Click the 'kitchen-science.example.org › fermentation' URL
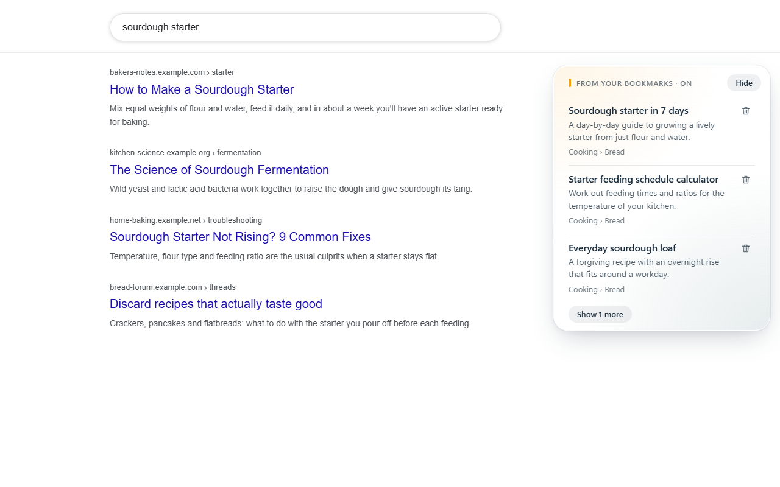The width and height of the screenshot is (780, 487). click(185, 153)
